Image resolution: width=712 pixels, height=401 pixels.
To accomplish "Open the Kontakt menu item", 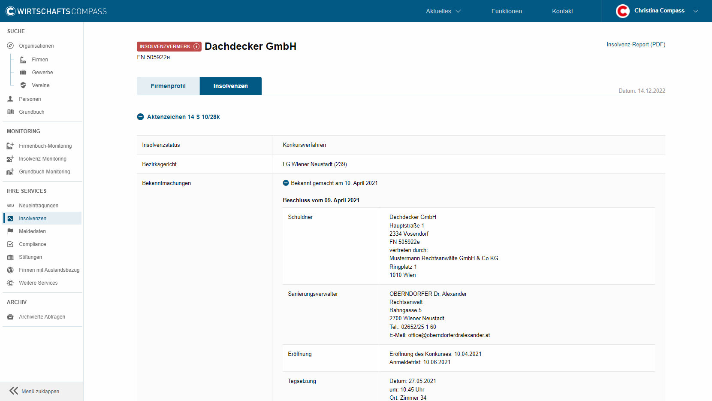I will [x=562, y=11].
